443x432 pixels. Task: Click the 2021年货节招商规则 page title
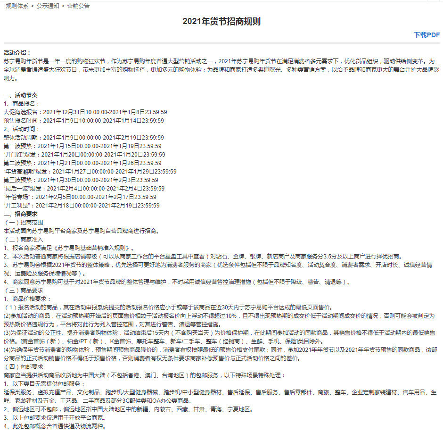(221, 21)
